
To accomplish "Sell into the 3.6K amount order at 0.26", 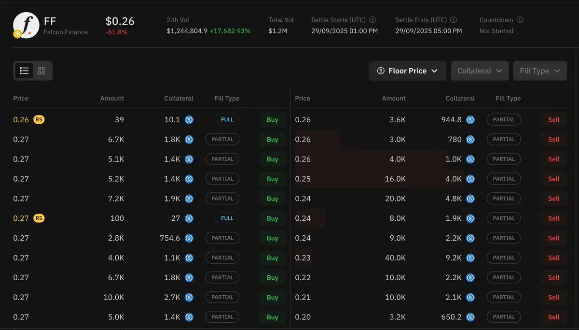I will click(x=553, y=119).
